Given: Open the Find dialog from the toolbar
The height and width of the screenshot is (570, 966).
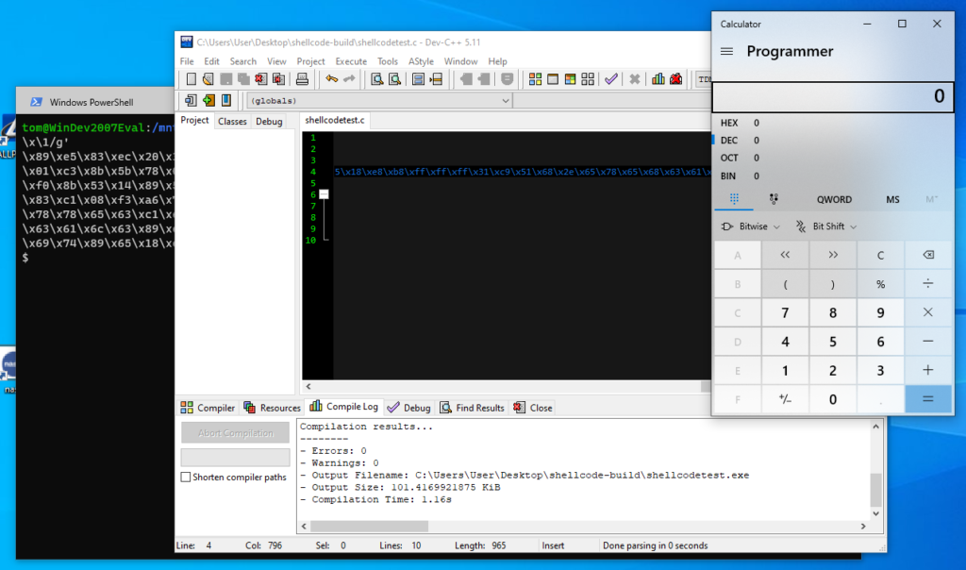Looking at the screenshot, I should [x=376, y=79].
